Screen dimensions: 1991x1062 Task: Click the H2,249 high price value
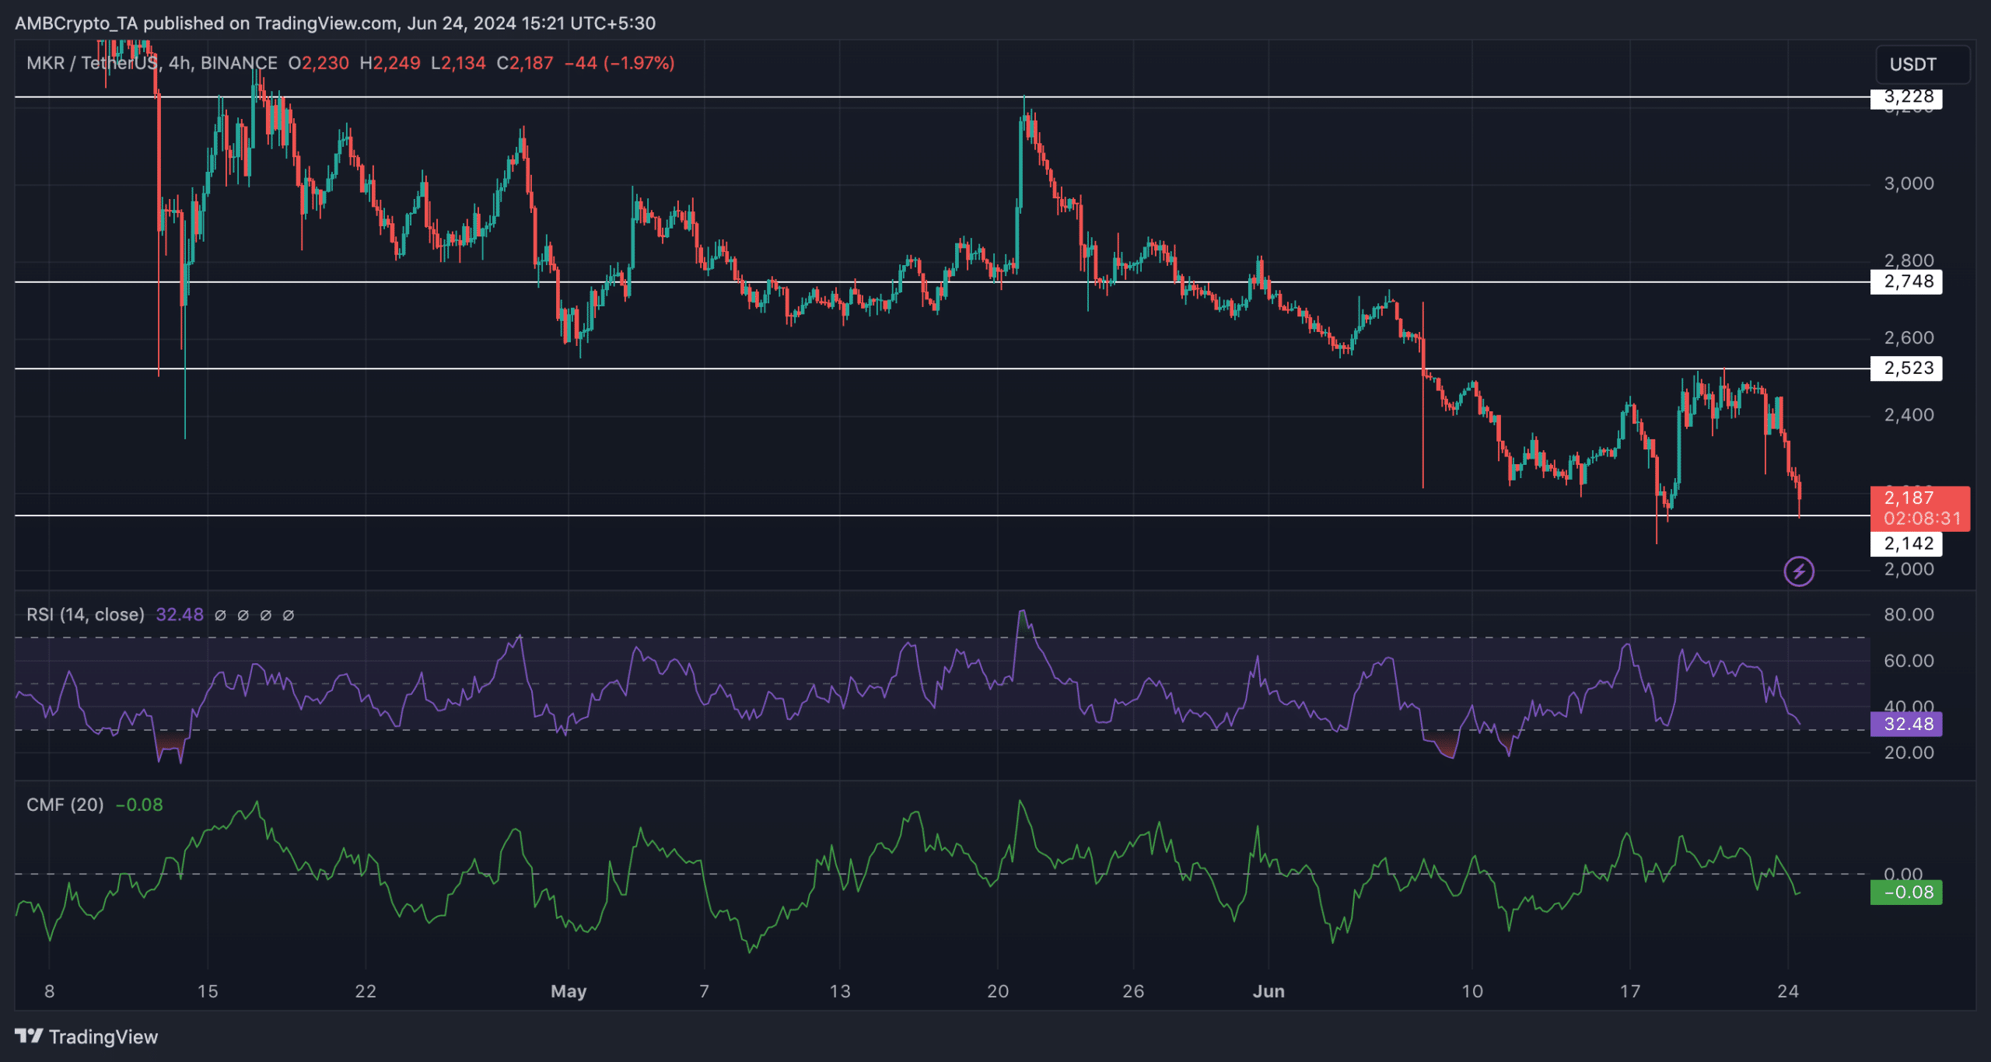coord(390,63)
